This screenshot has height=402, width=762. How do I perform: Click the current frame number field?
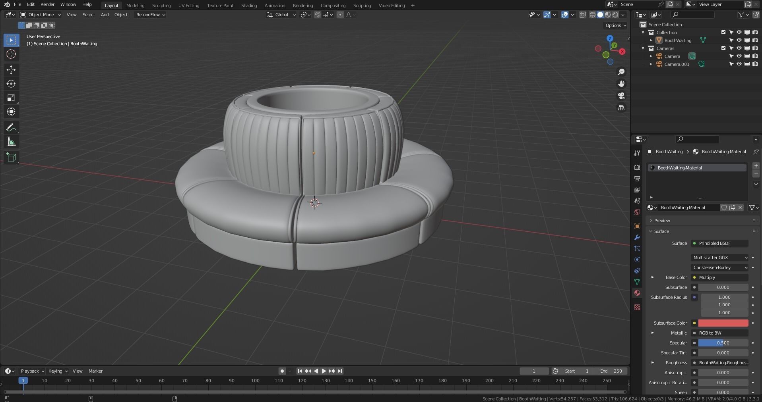pyautogui.click(x=534, y=371)
